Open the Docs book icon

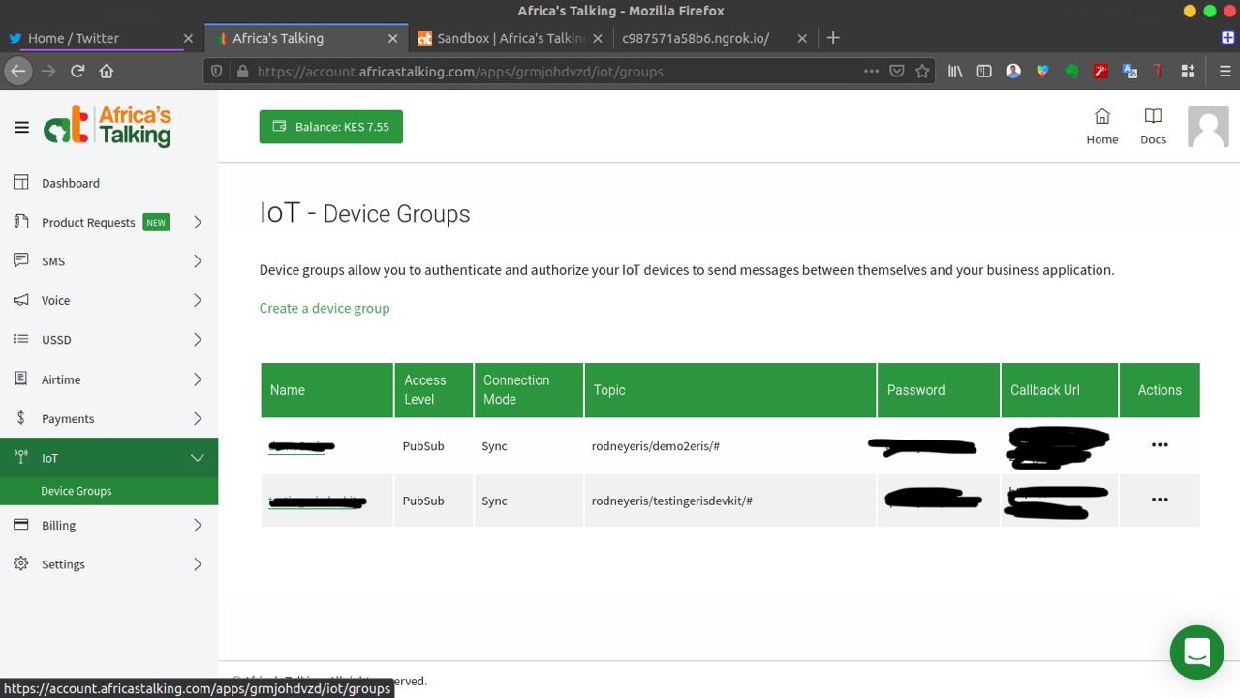coord(1153,127)
